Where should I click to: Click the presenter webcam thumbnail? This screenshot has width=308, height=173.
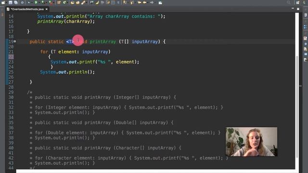[251, 142]
